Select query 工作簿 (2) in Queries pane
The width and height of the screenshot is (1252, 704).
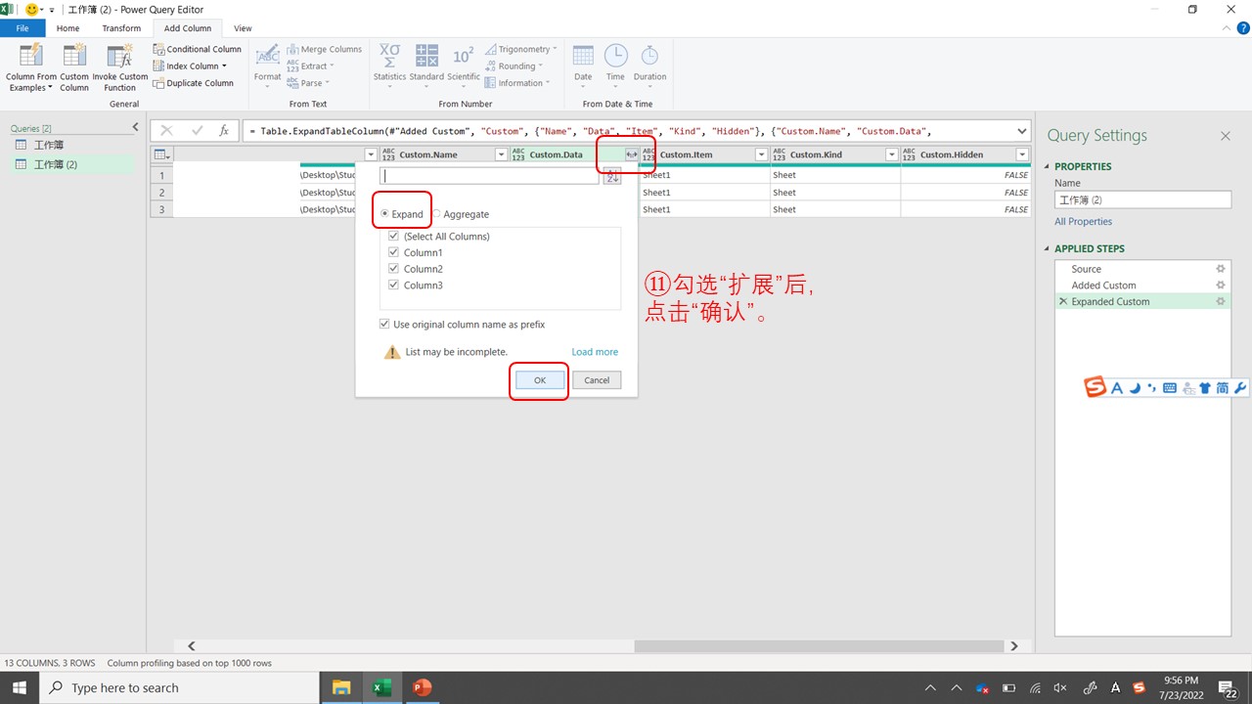[x=73, y=164]
